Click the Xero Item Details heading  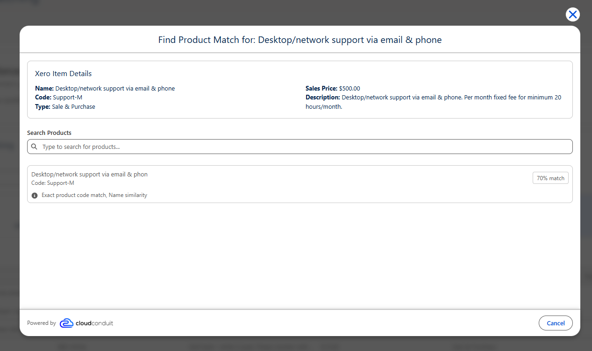pos(63,74)
